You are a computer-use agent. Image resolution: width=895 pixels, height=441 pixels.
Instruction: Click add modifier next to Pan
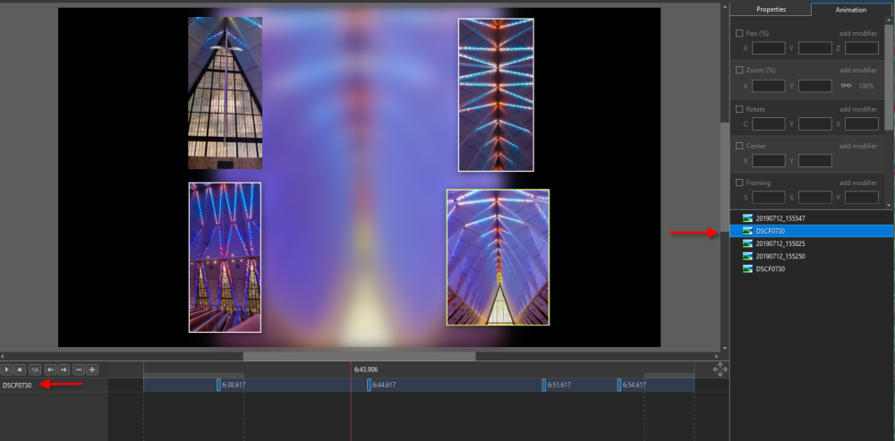point(857,33)
